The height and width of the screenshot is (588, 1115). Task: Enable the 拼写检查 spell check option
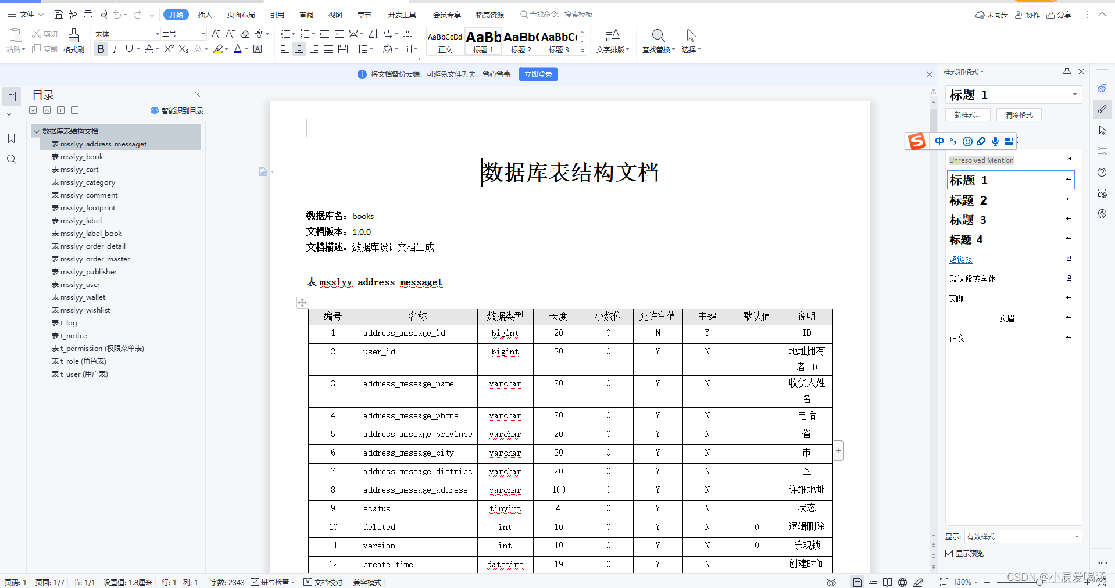272,582
